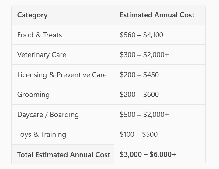The image size is (219, 169).
Task: Click the Category column header
Action: 32,15
